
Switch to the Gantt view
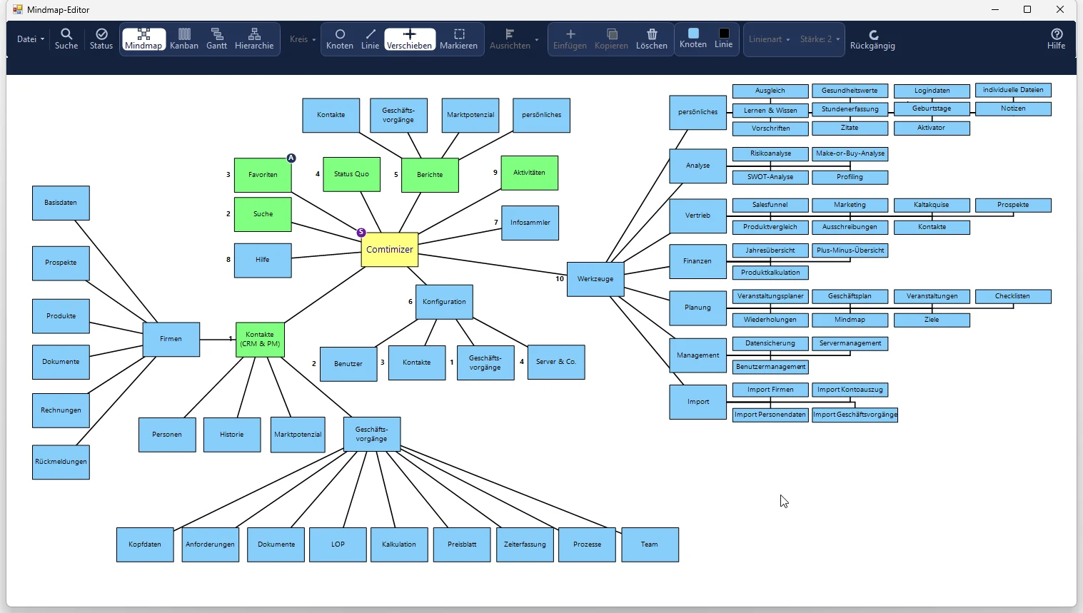[x=217, y=39]
